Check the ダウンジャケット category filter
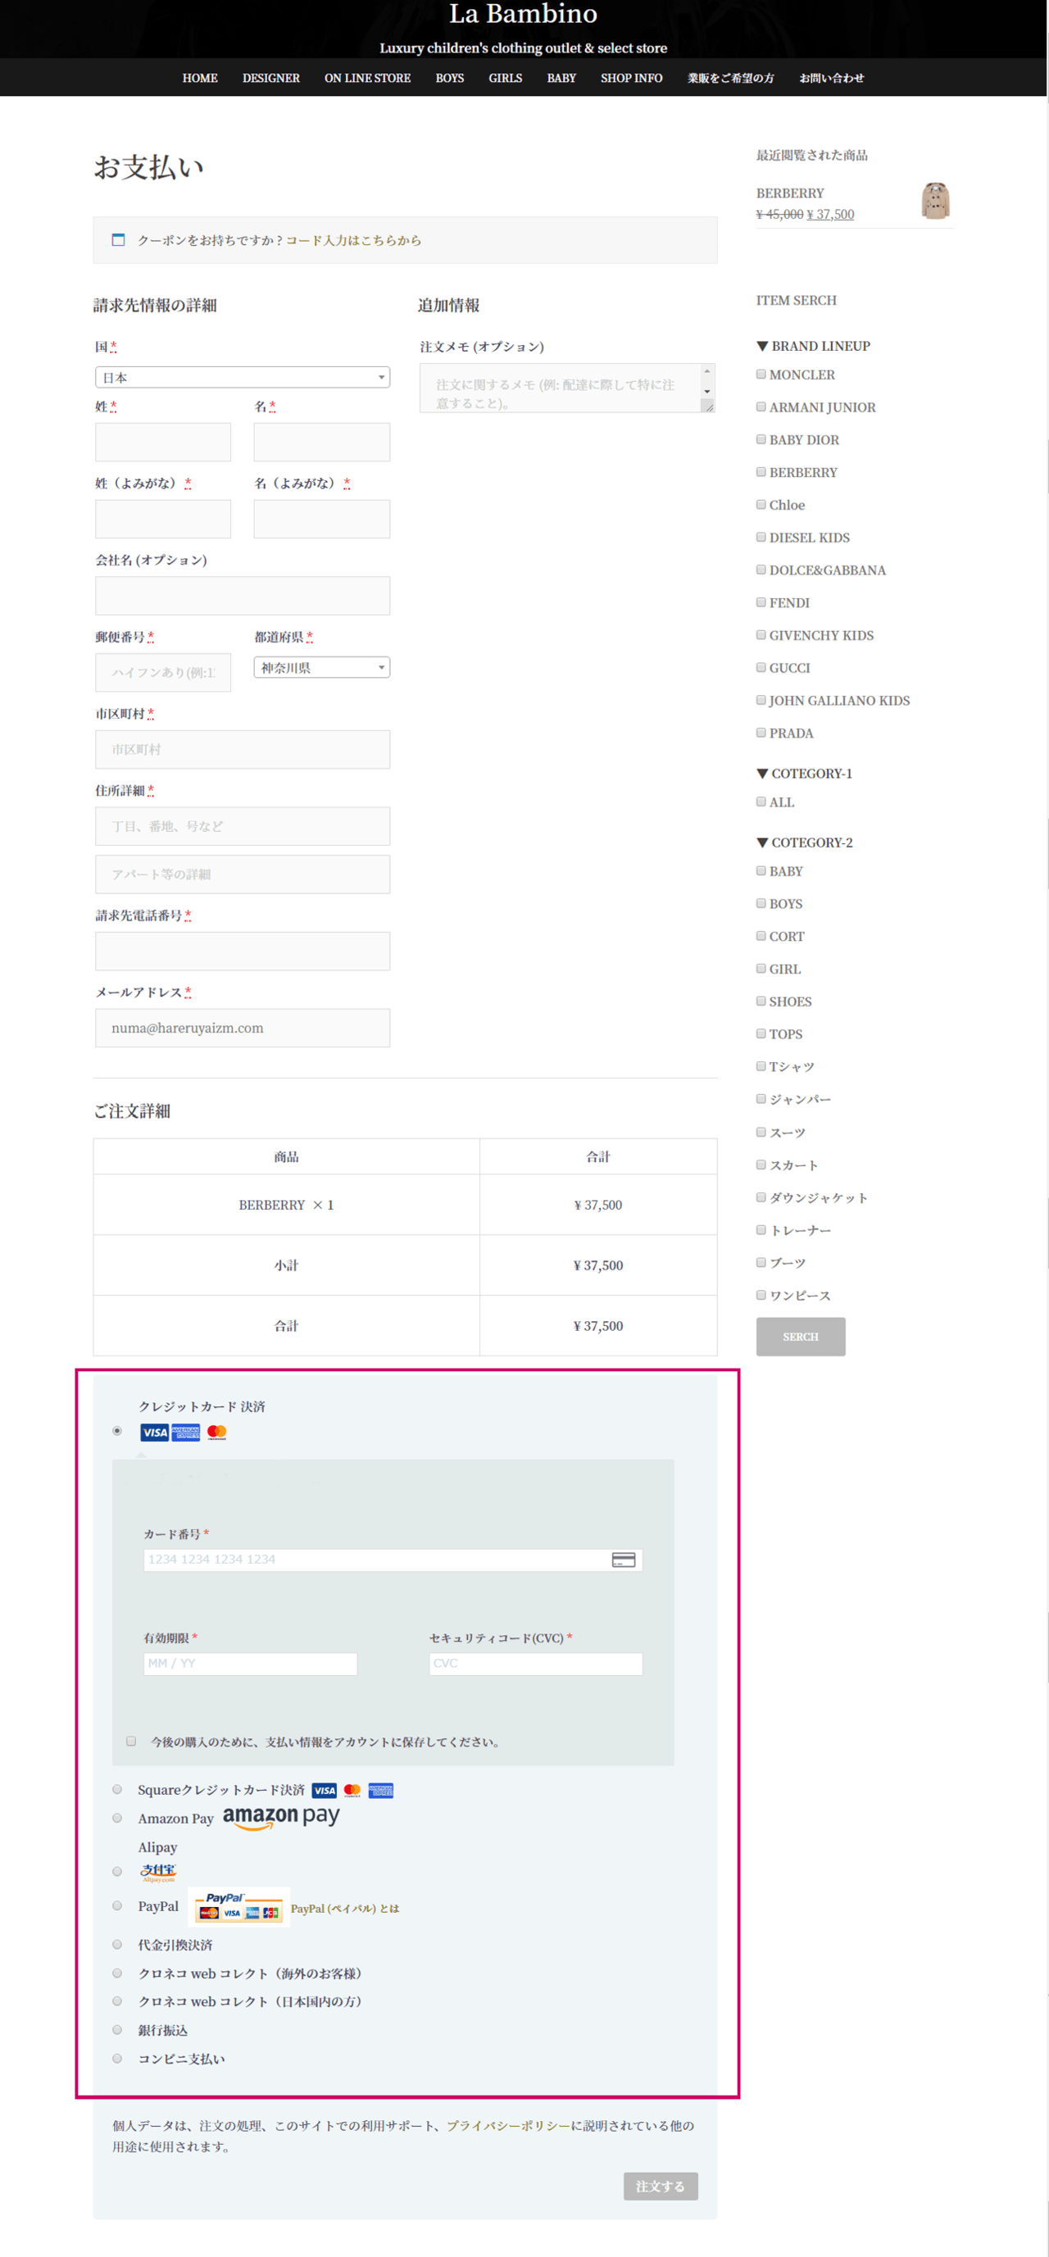The image size is (1049, 2257). click(761, 1197)
